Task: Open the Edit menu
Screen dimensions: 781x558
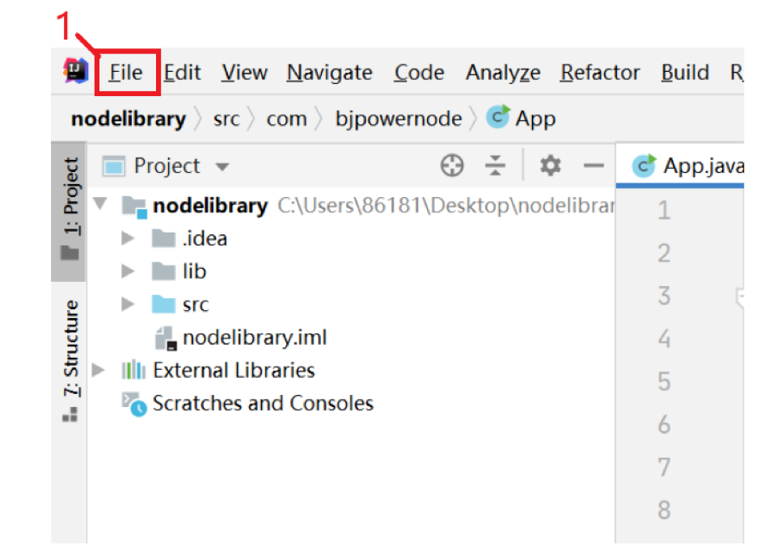Action: tap(182, 73)
